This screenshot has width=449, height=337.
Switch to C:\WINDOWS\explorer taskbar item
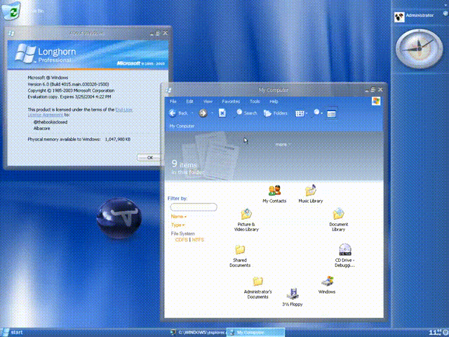point(198,332)
